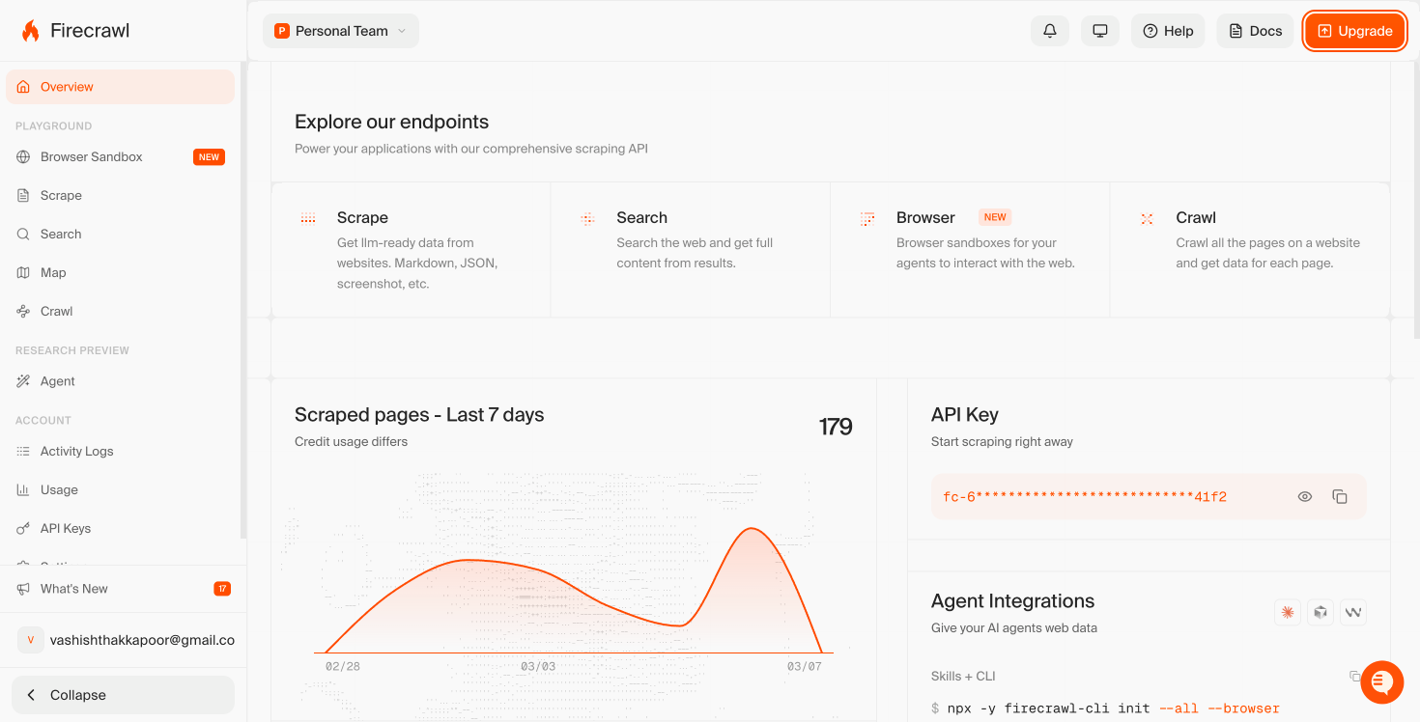Collapse the sidebar

point(123,695)
